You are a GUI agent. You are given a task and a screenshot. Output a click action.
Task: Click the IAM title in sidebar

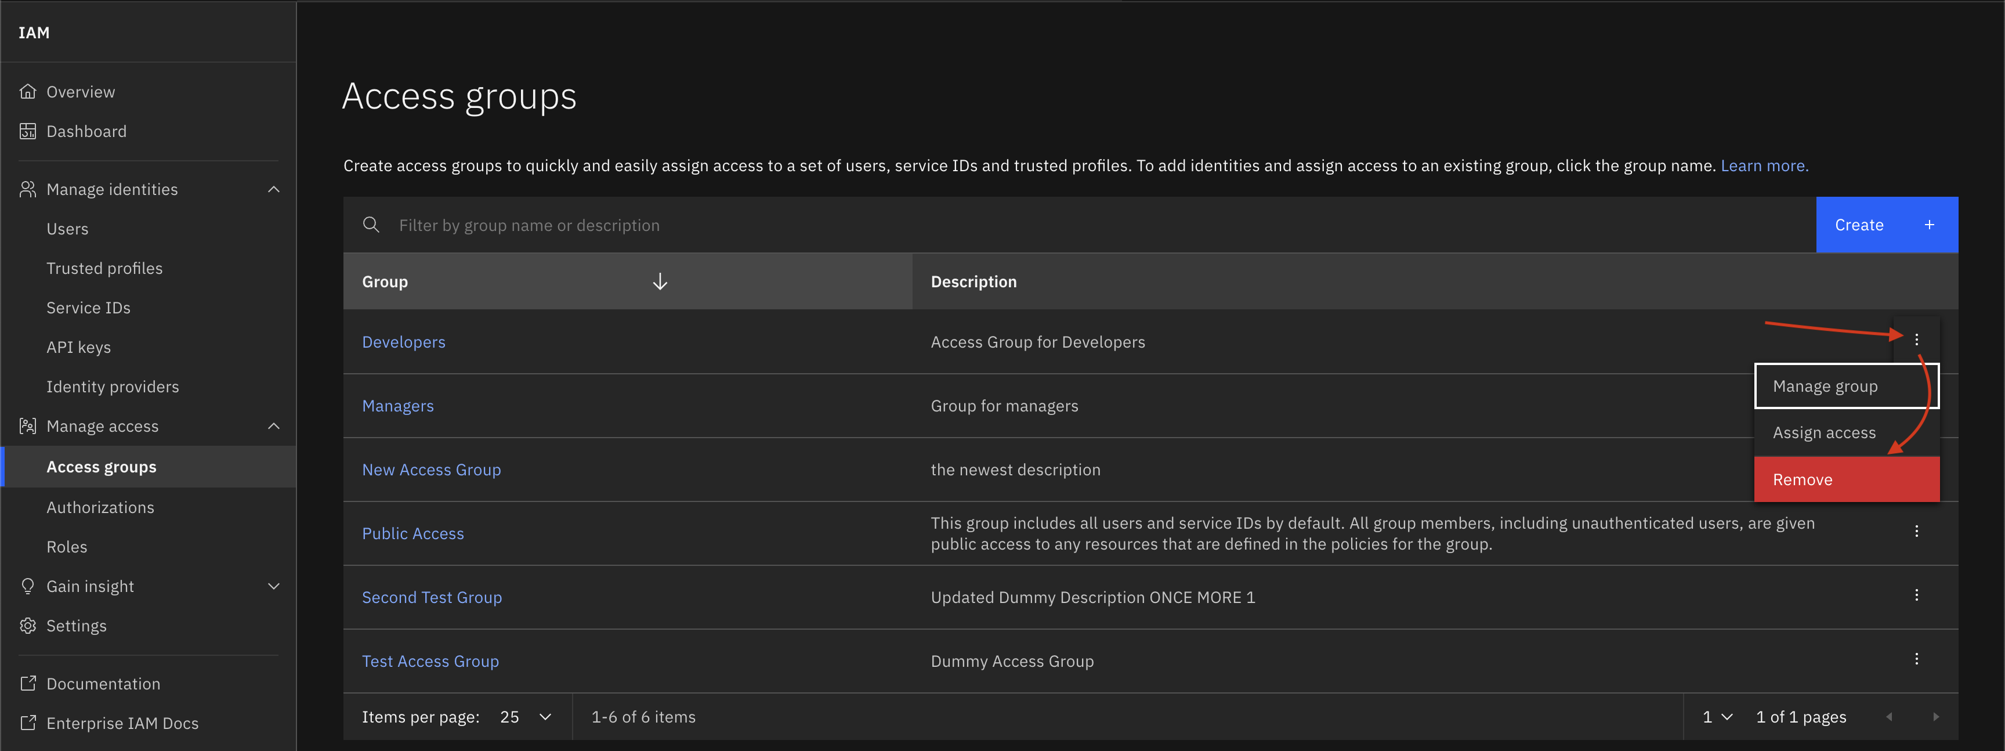coord(34,33)
